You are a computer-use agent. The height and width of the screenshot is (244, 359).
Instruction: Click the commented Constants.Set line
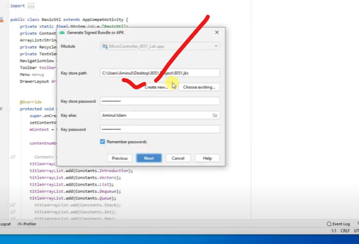pos(75,212)
